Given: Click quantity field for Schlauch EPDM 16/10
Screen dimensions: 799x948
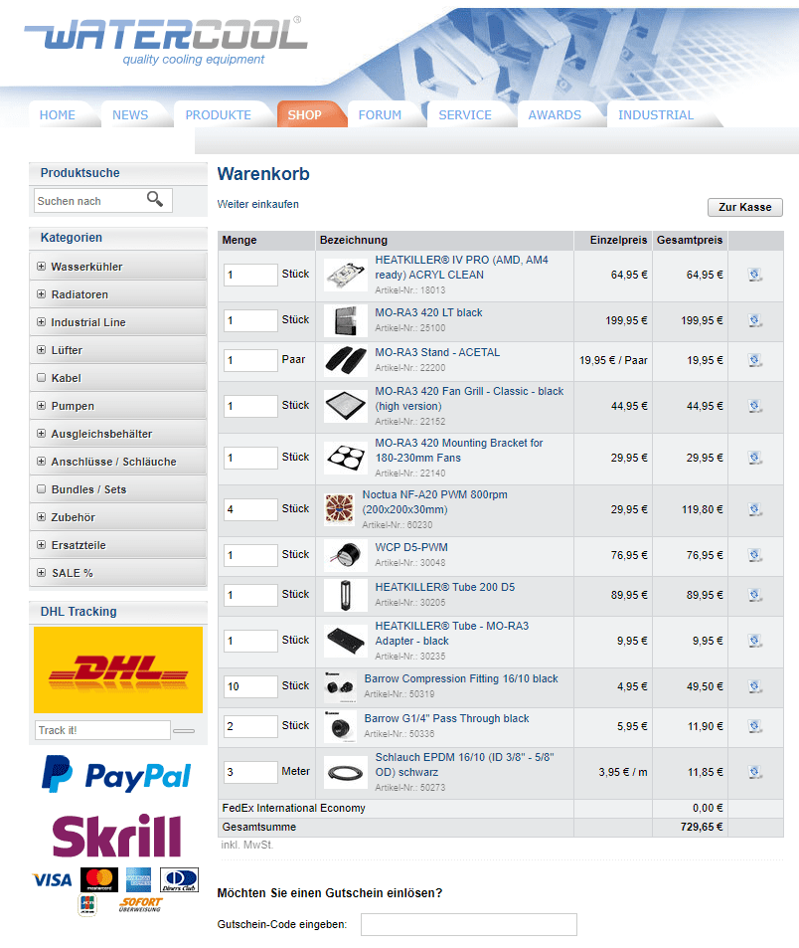Looking at the screenshot, I should tap(250, 772).
